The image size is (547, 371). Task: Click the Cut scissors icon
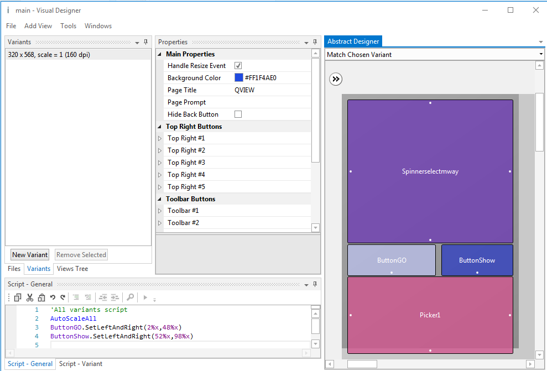[30, 297]
